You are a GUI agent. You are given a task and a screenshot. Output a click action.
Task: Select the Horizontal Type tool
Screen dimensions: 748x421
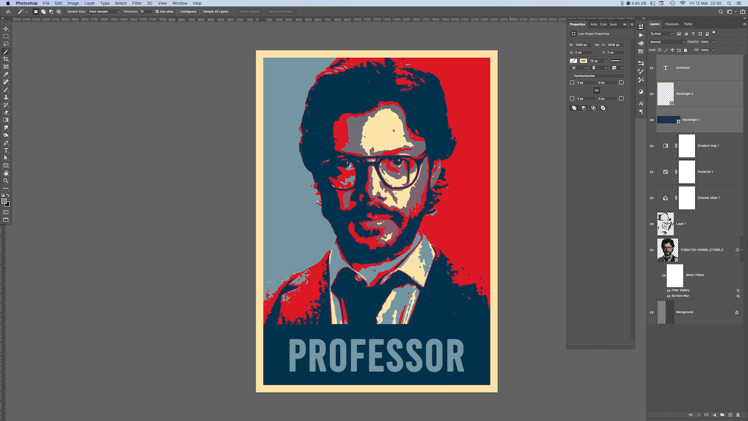(6, 150)
